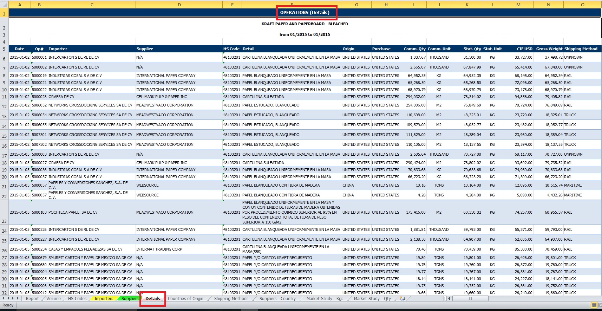Open the HS Codes sheet tab
The width and height of the screenshot is (602, 311).
(77, 298)
